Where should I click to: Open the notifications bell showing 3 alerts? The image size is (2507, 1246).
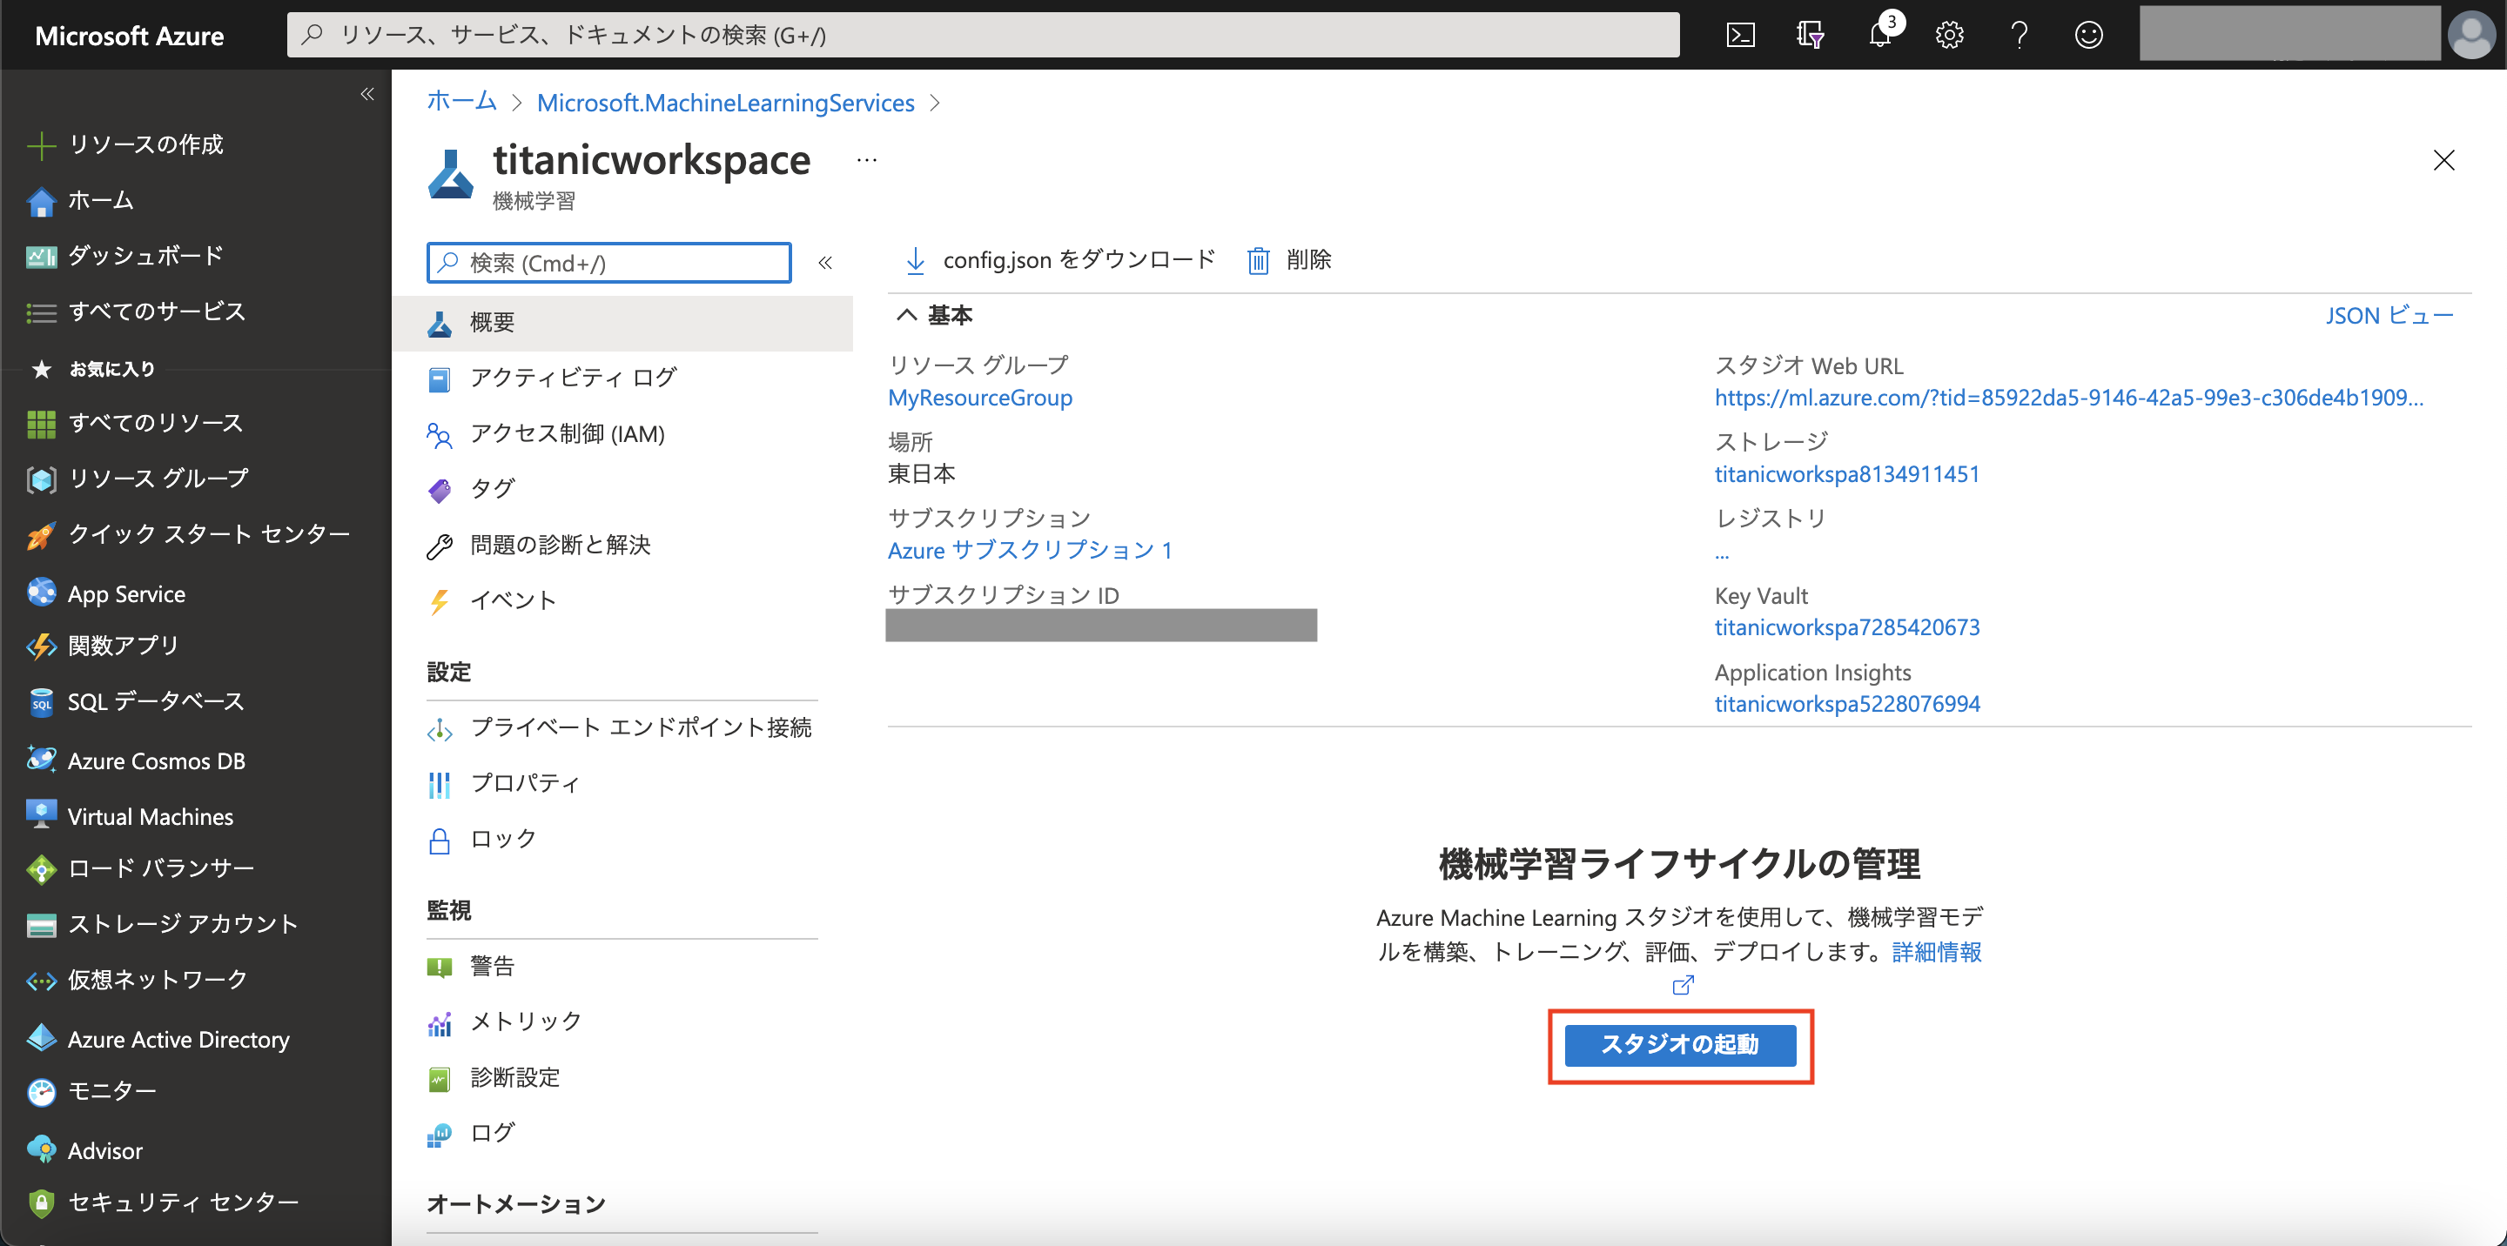tap(1879, 35)
